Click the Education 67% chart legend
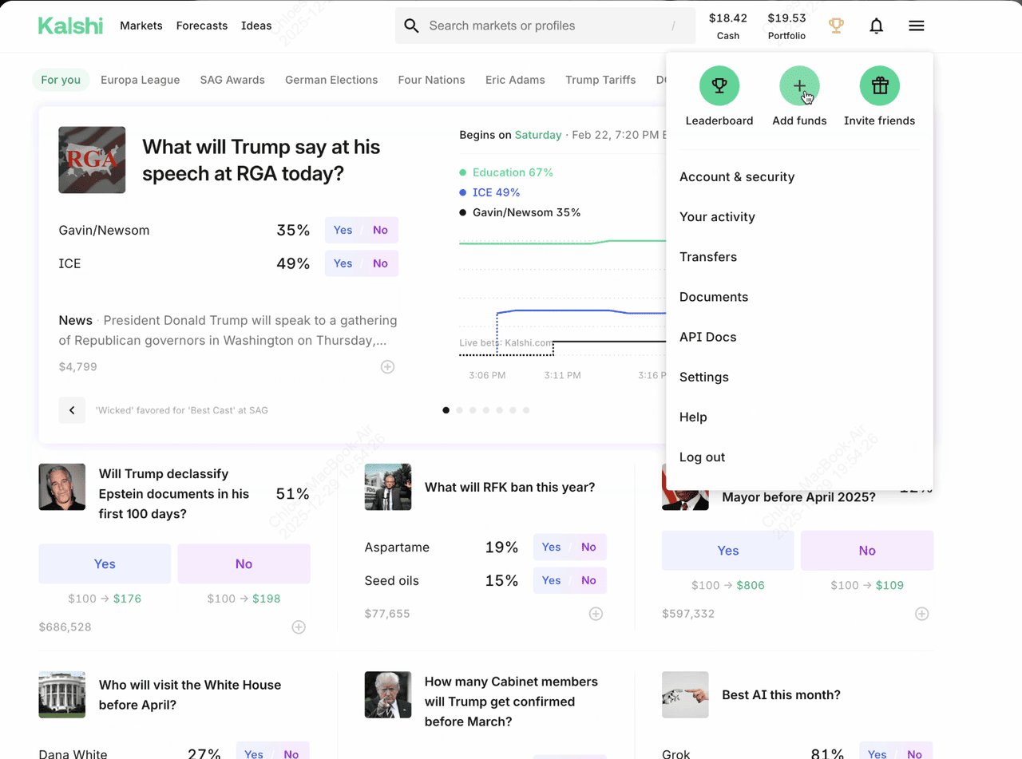The image size is (1022, 759). 512,172
